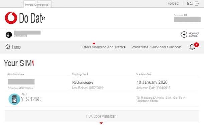Click the Get Out logout arrow icon

pos(197,3)
